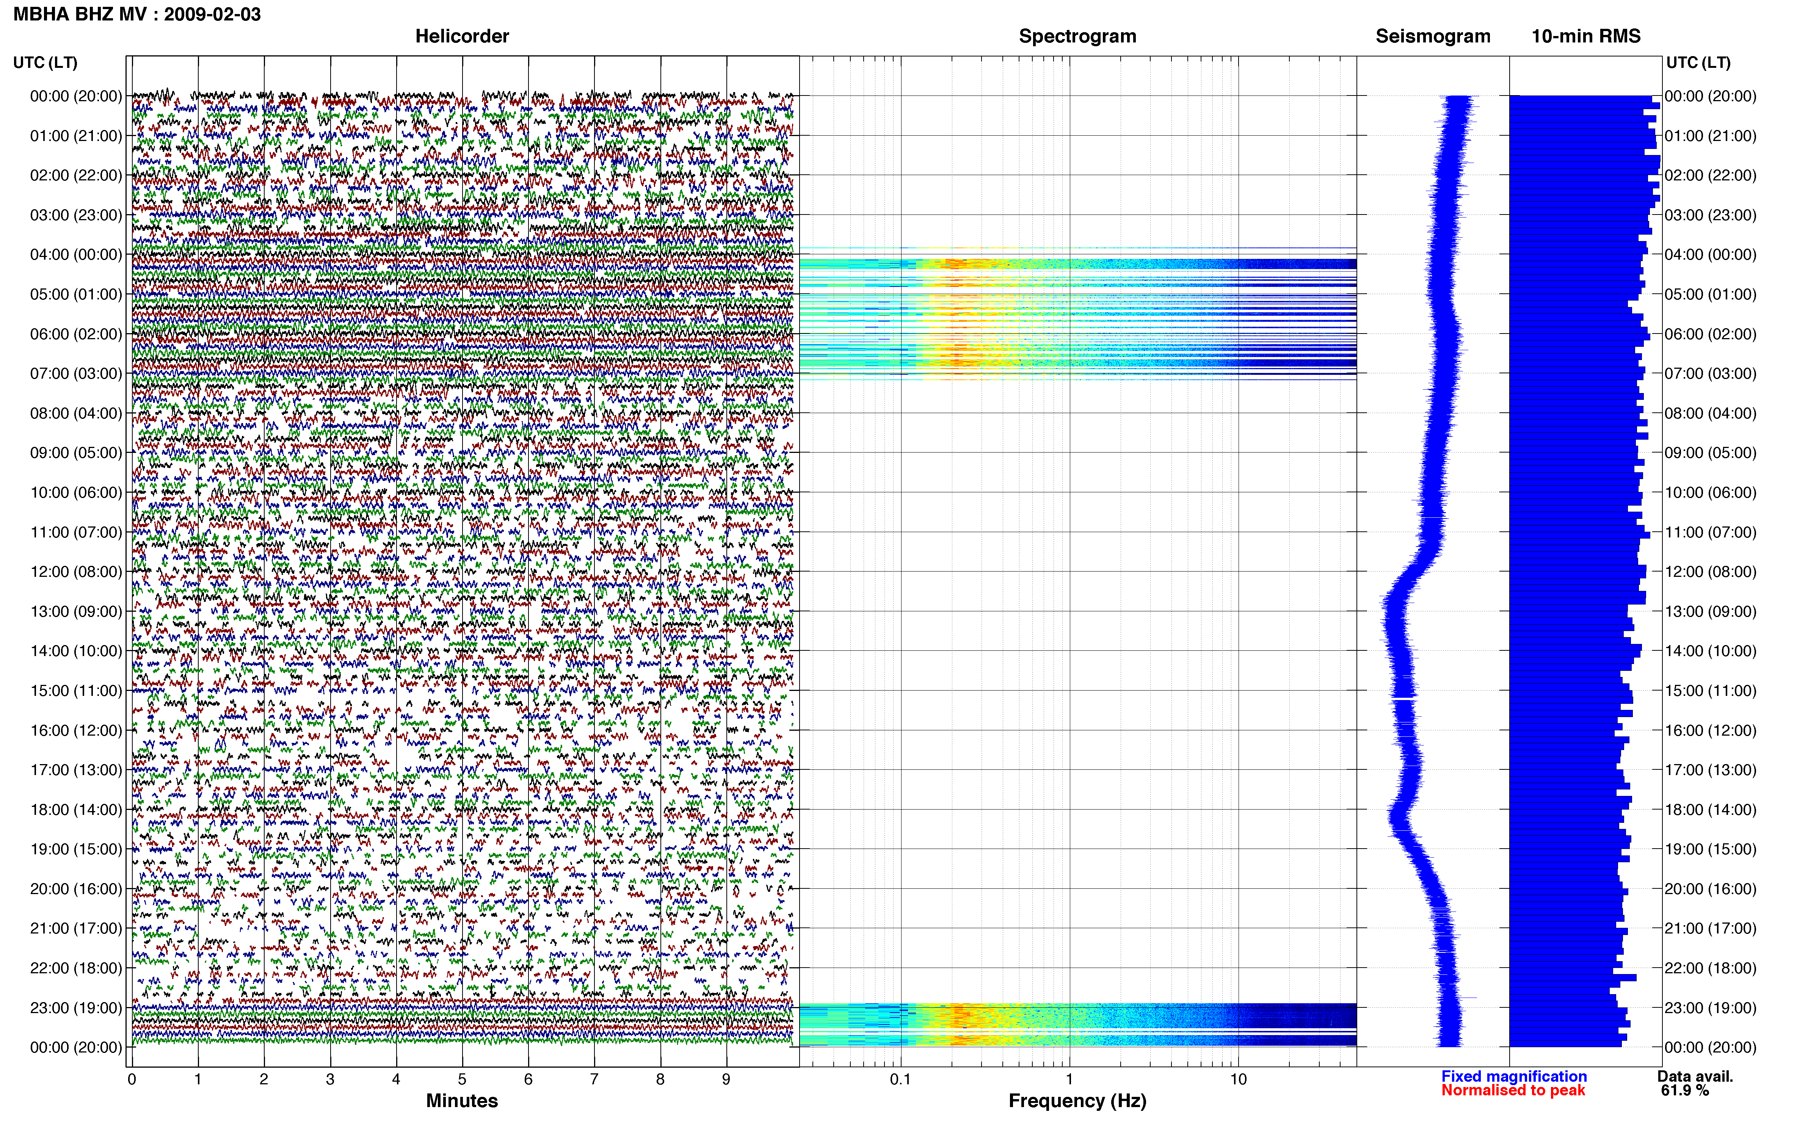Click the '61.9 %' data availability value

coord(1685,1091)
